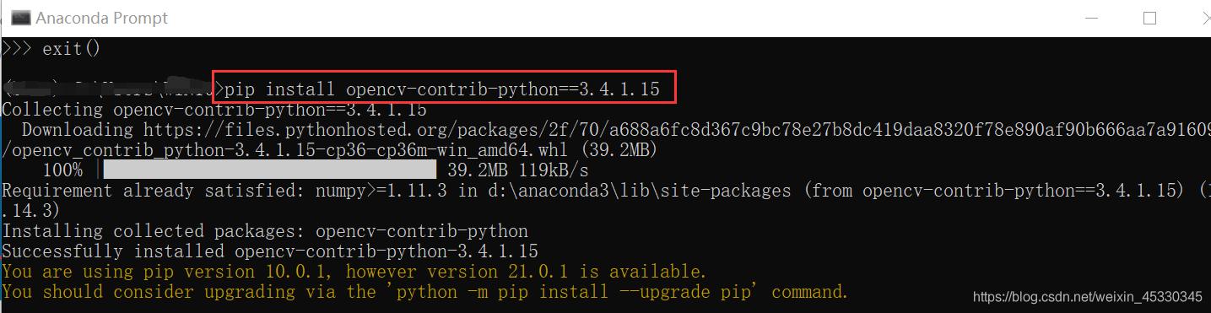Click the Collecting opencv-contrib-python line

point(214,110)
